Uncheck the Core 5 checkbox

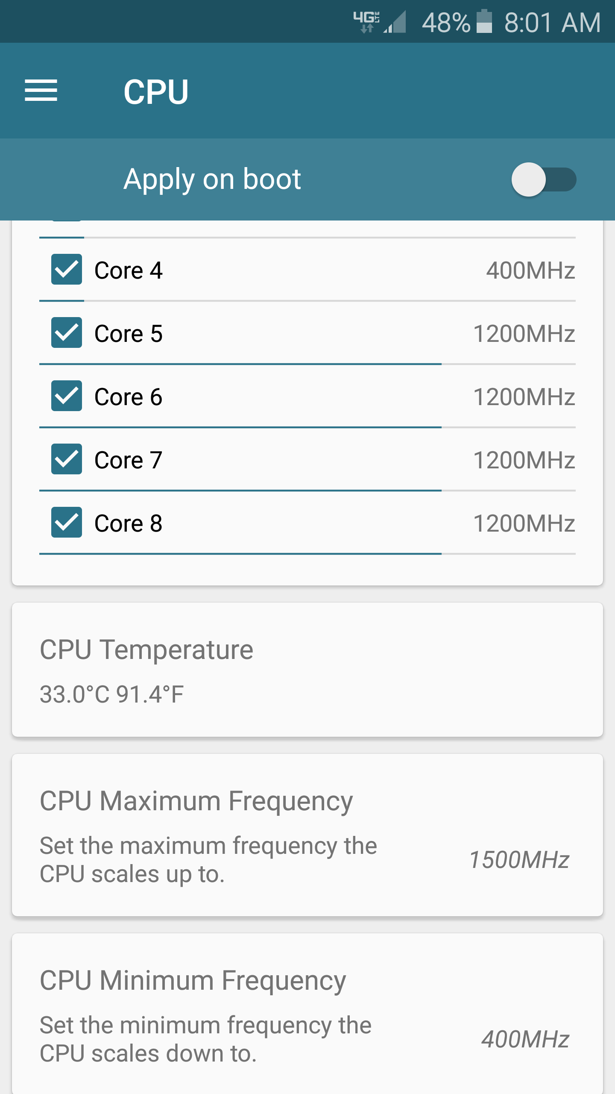pyautogui.click(x=67, y=333)
